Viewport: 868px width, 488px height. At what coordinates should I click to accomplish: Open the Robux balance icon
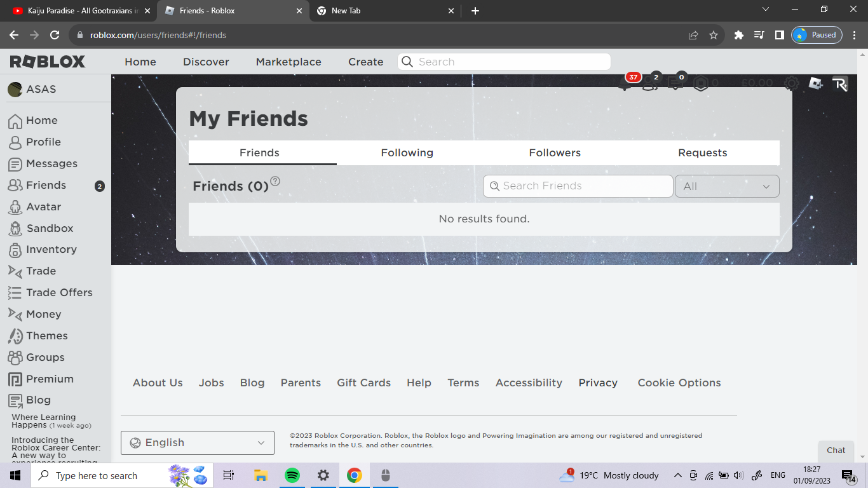coord(700,83)
